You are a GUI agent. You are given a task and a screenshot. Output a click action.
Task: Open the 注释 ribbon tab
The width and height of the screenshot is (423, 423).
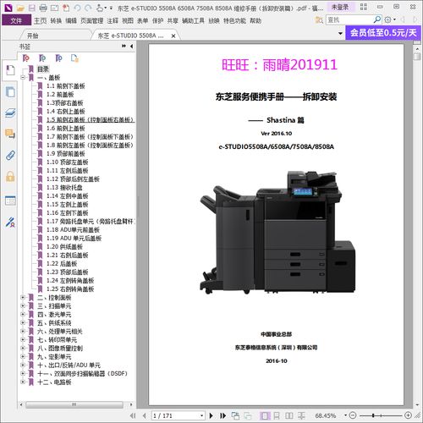tap(113, 20)
